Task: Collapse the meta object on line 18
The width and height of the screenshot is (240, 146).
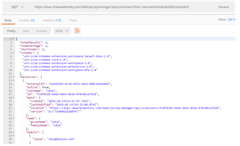Action: pyautogui.click(x=13, y=98)
